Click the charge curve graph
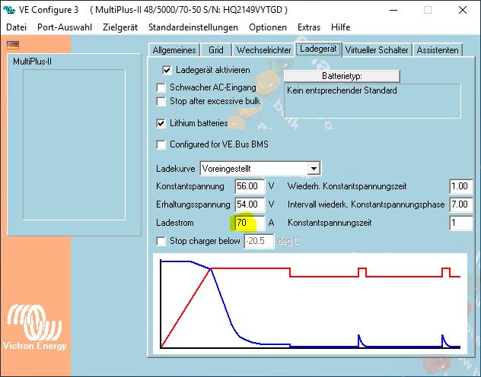 (310, 303)
